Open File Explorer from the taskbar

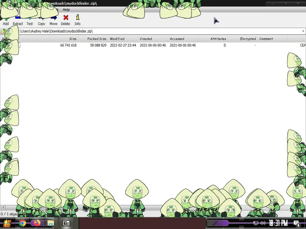[51, 223]
